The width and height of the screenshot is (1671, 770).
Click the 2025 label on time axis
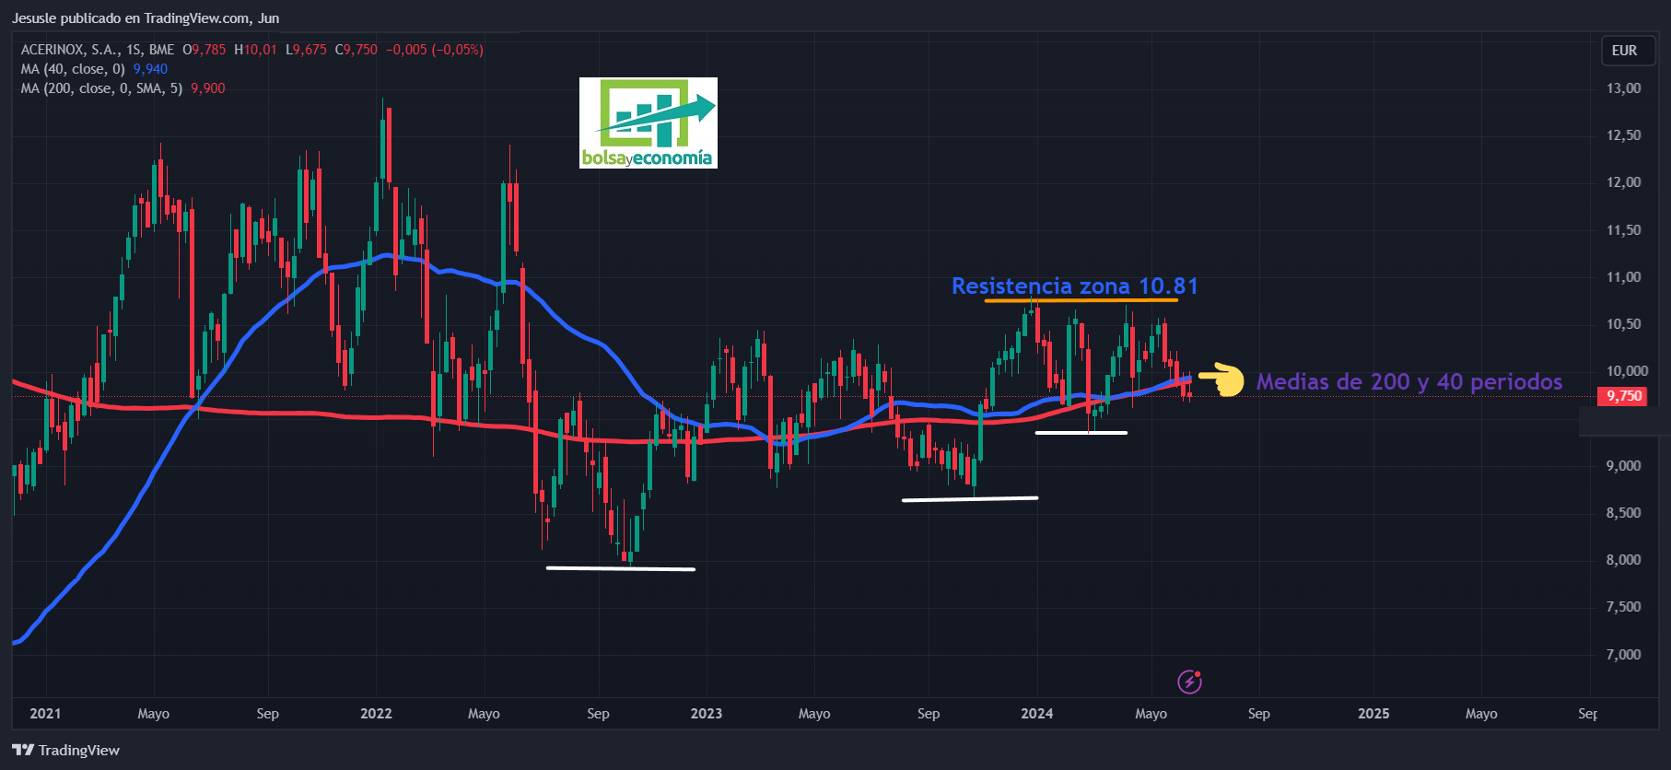(x=1373, y=714)
